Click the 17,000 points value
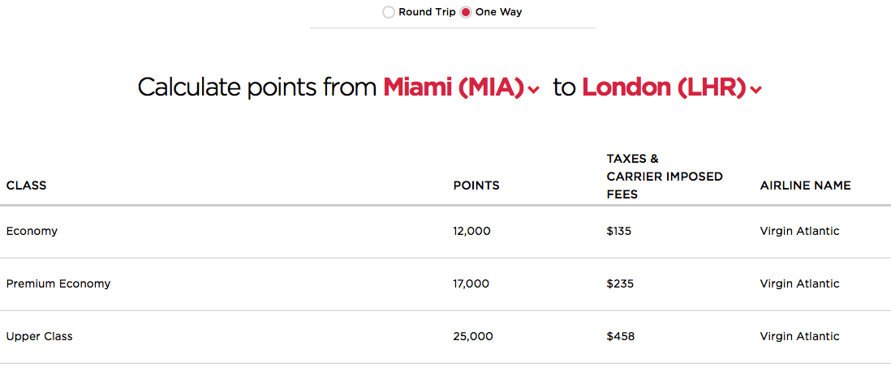The image size is (891, 375). coord(471,283)
